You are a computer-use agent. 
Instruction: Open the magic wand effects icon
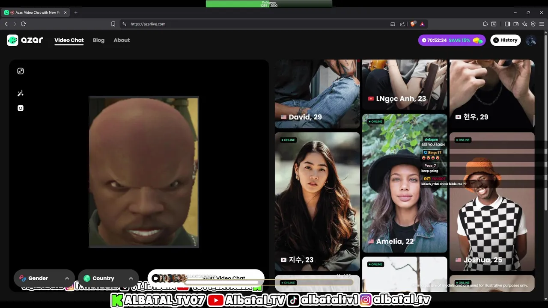pos(21,93)
